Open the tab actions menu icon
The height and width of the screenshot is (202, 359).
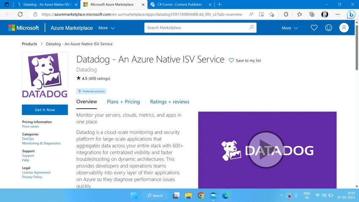pyautogui.click(x=7, y=4)
